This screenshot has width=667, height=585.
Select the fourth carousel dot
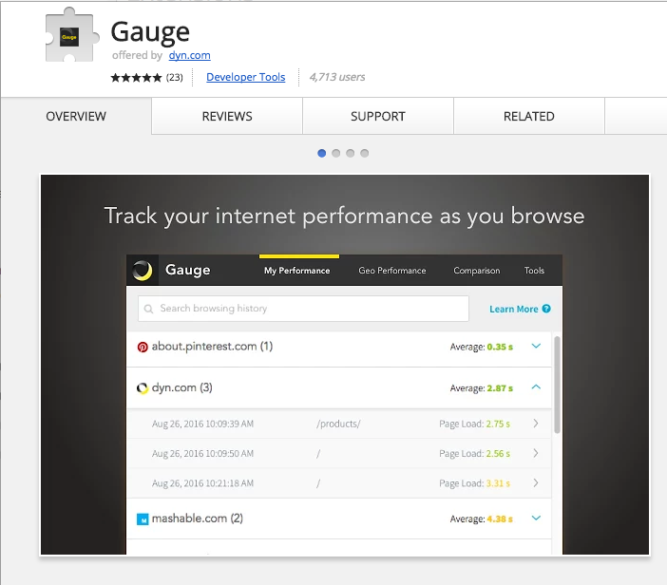click(x=365, y=153)
